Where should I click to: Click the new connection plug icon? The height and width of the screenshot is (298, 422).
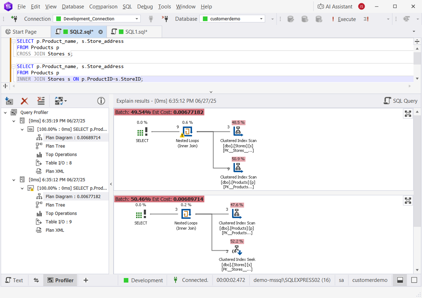(x=14, y=19)
